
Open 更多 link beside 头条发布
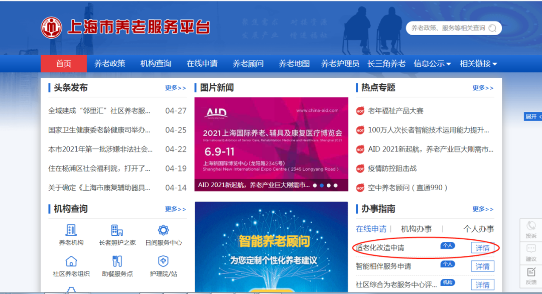(175, 88)
